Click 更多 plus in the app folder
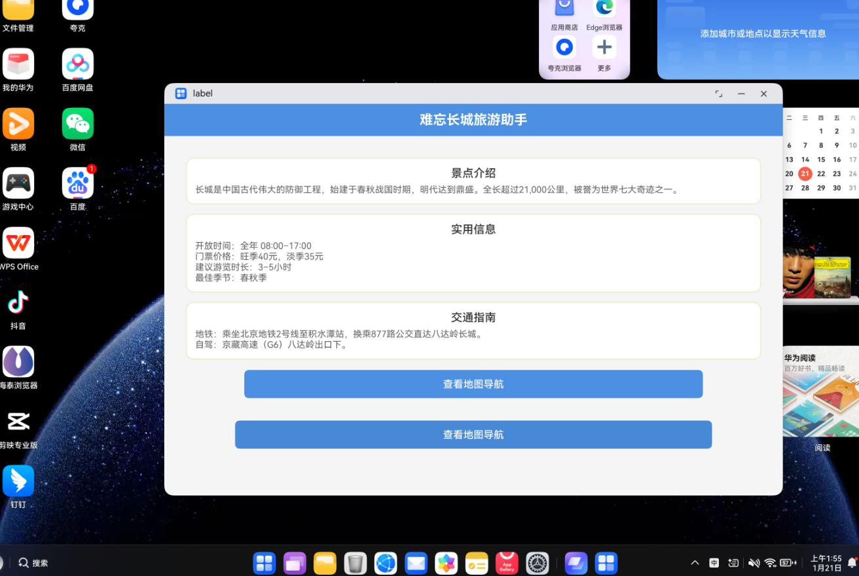Image resolution: width=859 pixels, height=576 pixels. tap(604, 47)
